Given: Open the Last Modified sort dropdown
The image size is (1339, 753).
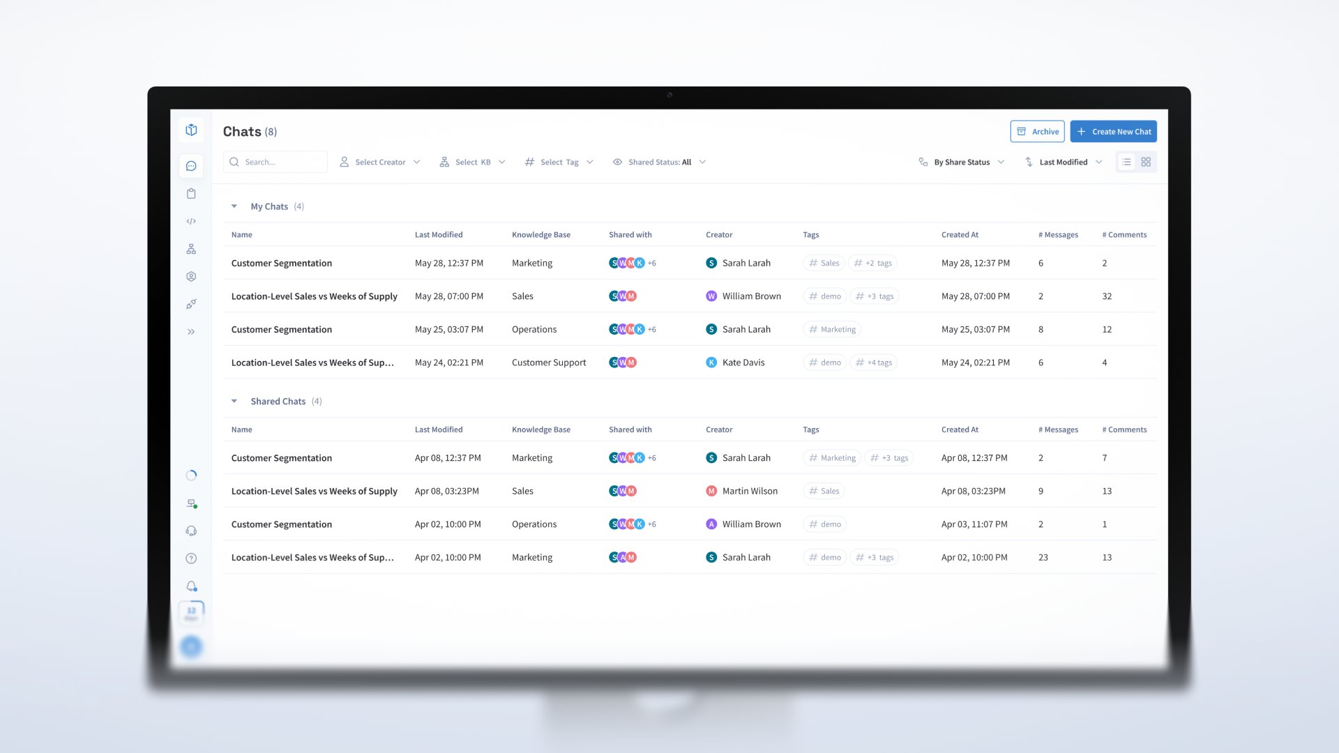Looking at the screenshot, I should coord(1064,162).
